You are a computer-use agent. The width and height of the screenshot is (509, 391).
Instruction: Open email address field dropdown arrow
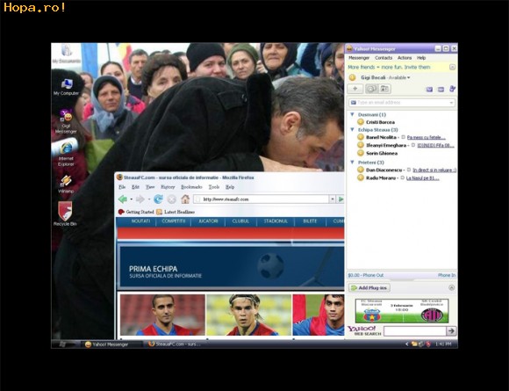451,103
